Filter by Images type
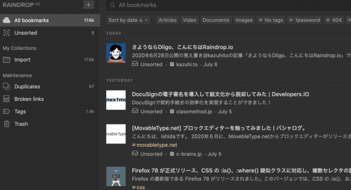The width and height of the screenshot is (351, 190). [x=244, y=20]
